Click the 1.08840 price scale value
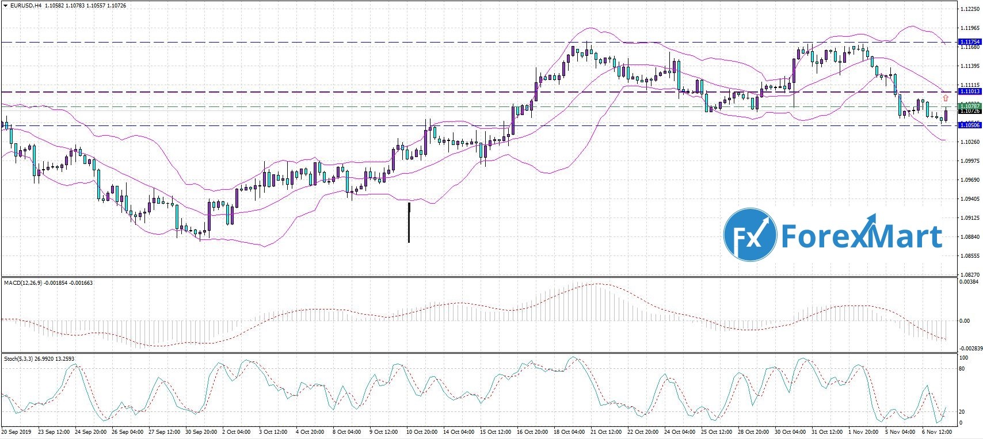 coord(969,236)
